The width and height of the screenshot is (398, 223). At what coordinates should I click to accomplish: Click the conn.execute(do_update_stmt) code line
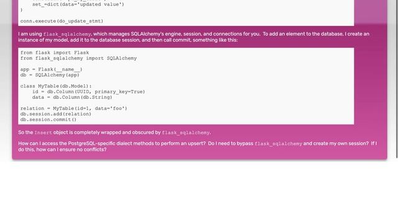[62, 21]
